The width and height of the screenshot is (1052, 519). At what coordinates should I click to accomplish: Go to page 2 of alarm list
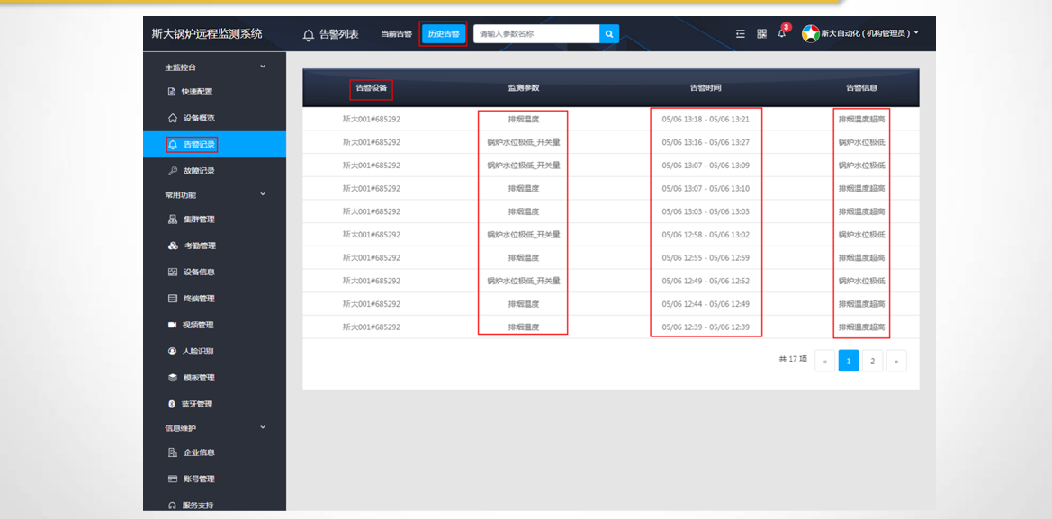click(x=872, y=362)
